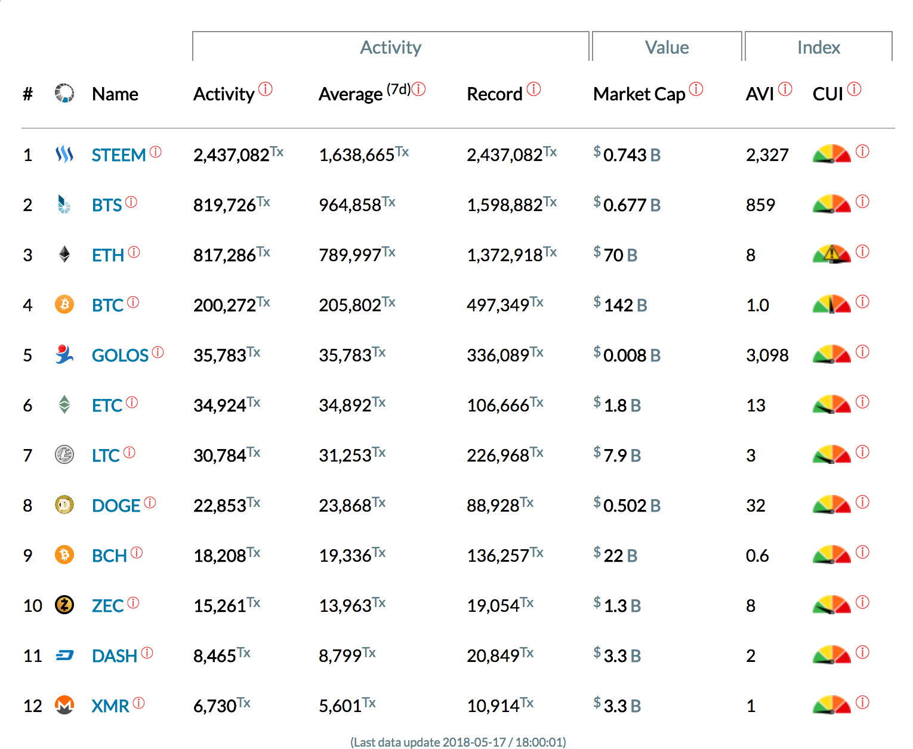Image resolution: width=913 pixels, height=749 pixels.
Task: Click BTC market cap $142 B
Action: [620, 305]
